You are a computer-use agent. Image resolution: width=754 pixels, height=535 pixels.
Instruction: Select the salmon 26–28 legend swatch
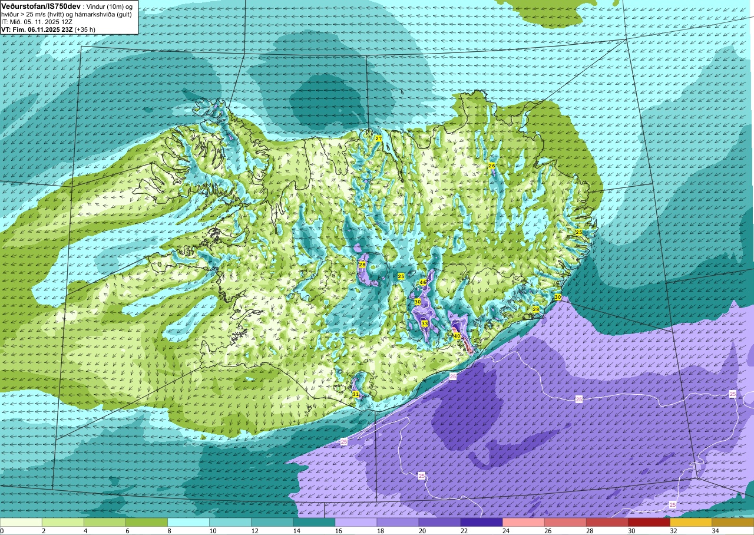coord(565,522)
